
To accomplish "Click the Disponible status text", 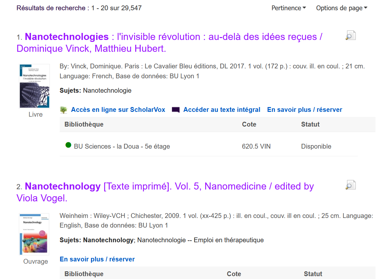I will click(316, 146).
